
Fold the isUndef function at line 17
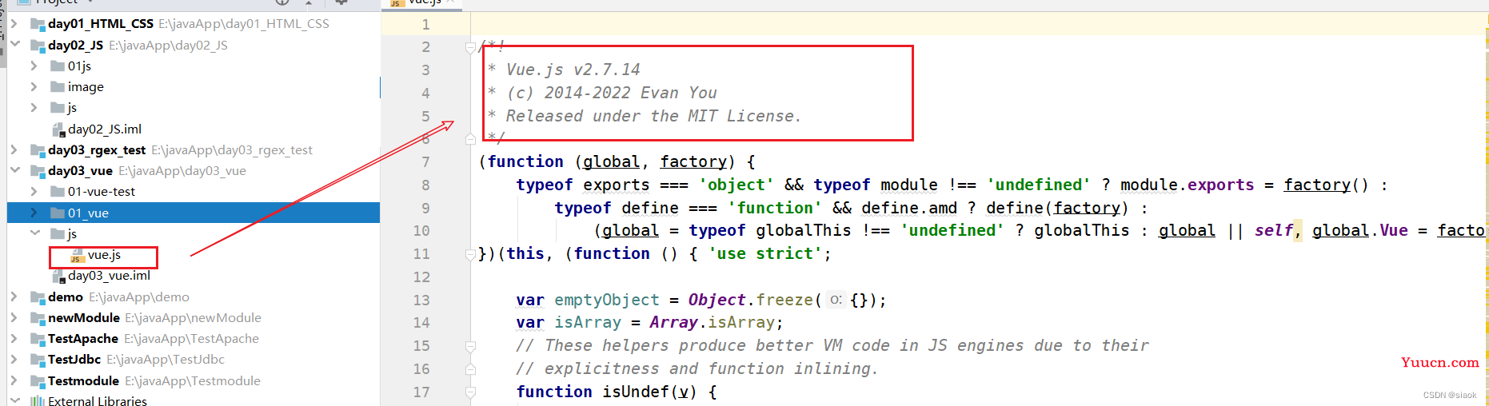(470, 392)
